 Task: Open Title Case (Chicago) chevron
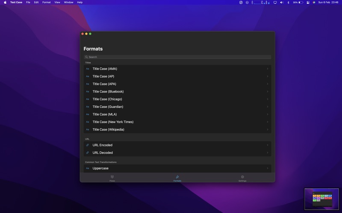[268, 99]
